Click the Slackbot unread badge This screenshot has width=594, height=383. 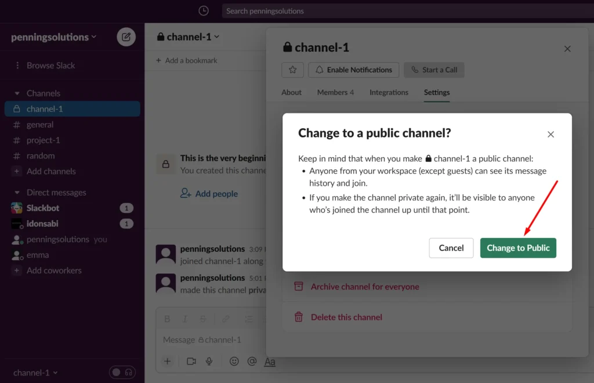click(x=126, y=208)
